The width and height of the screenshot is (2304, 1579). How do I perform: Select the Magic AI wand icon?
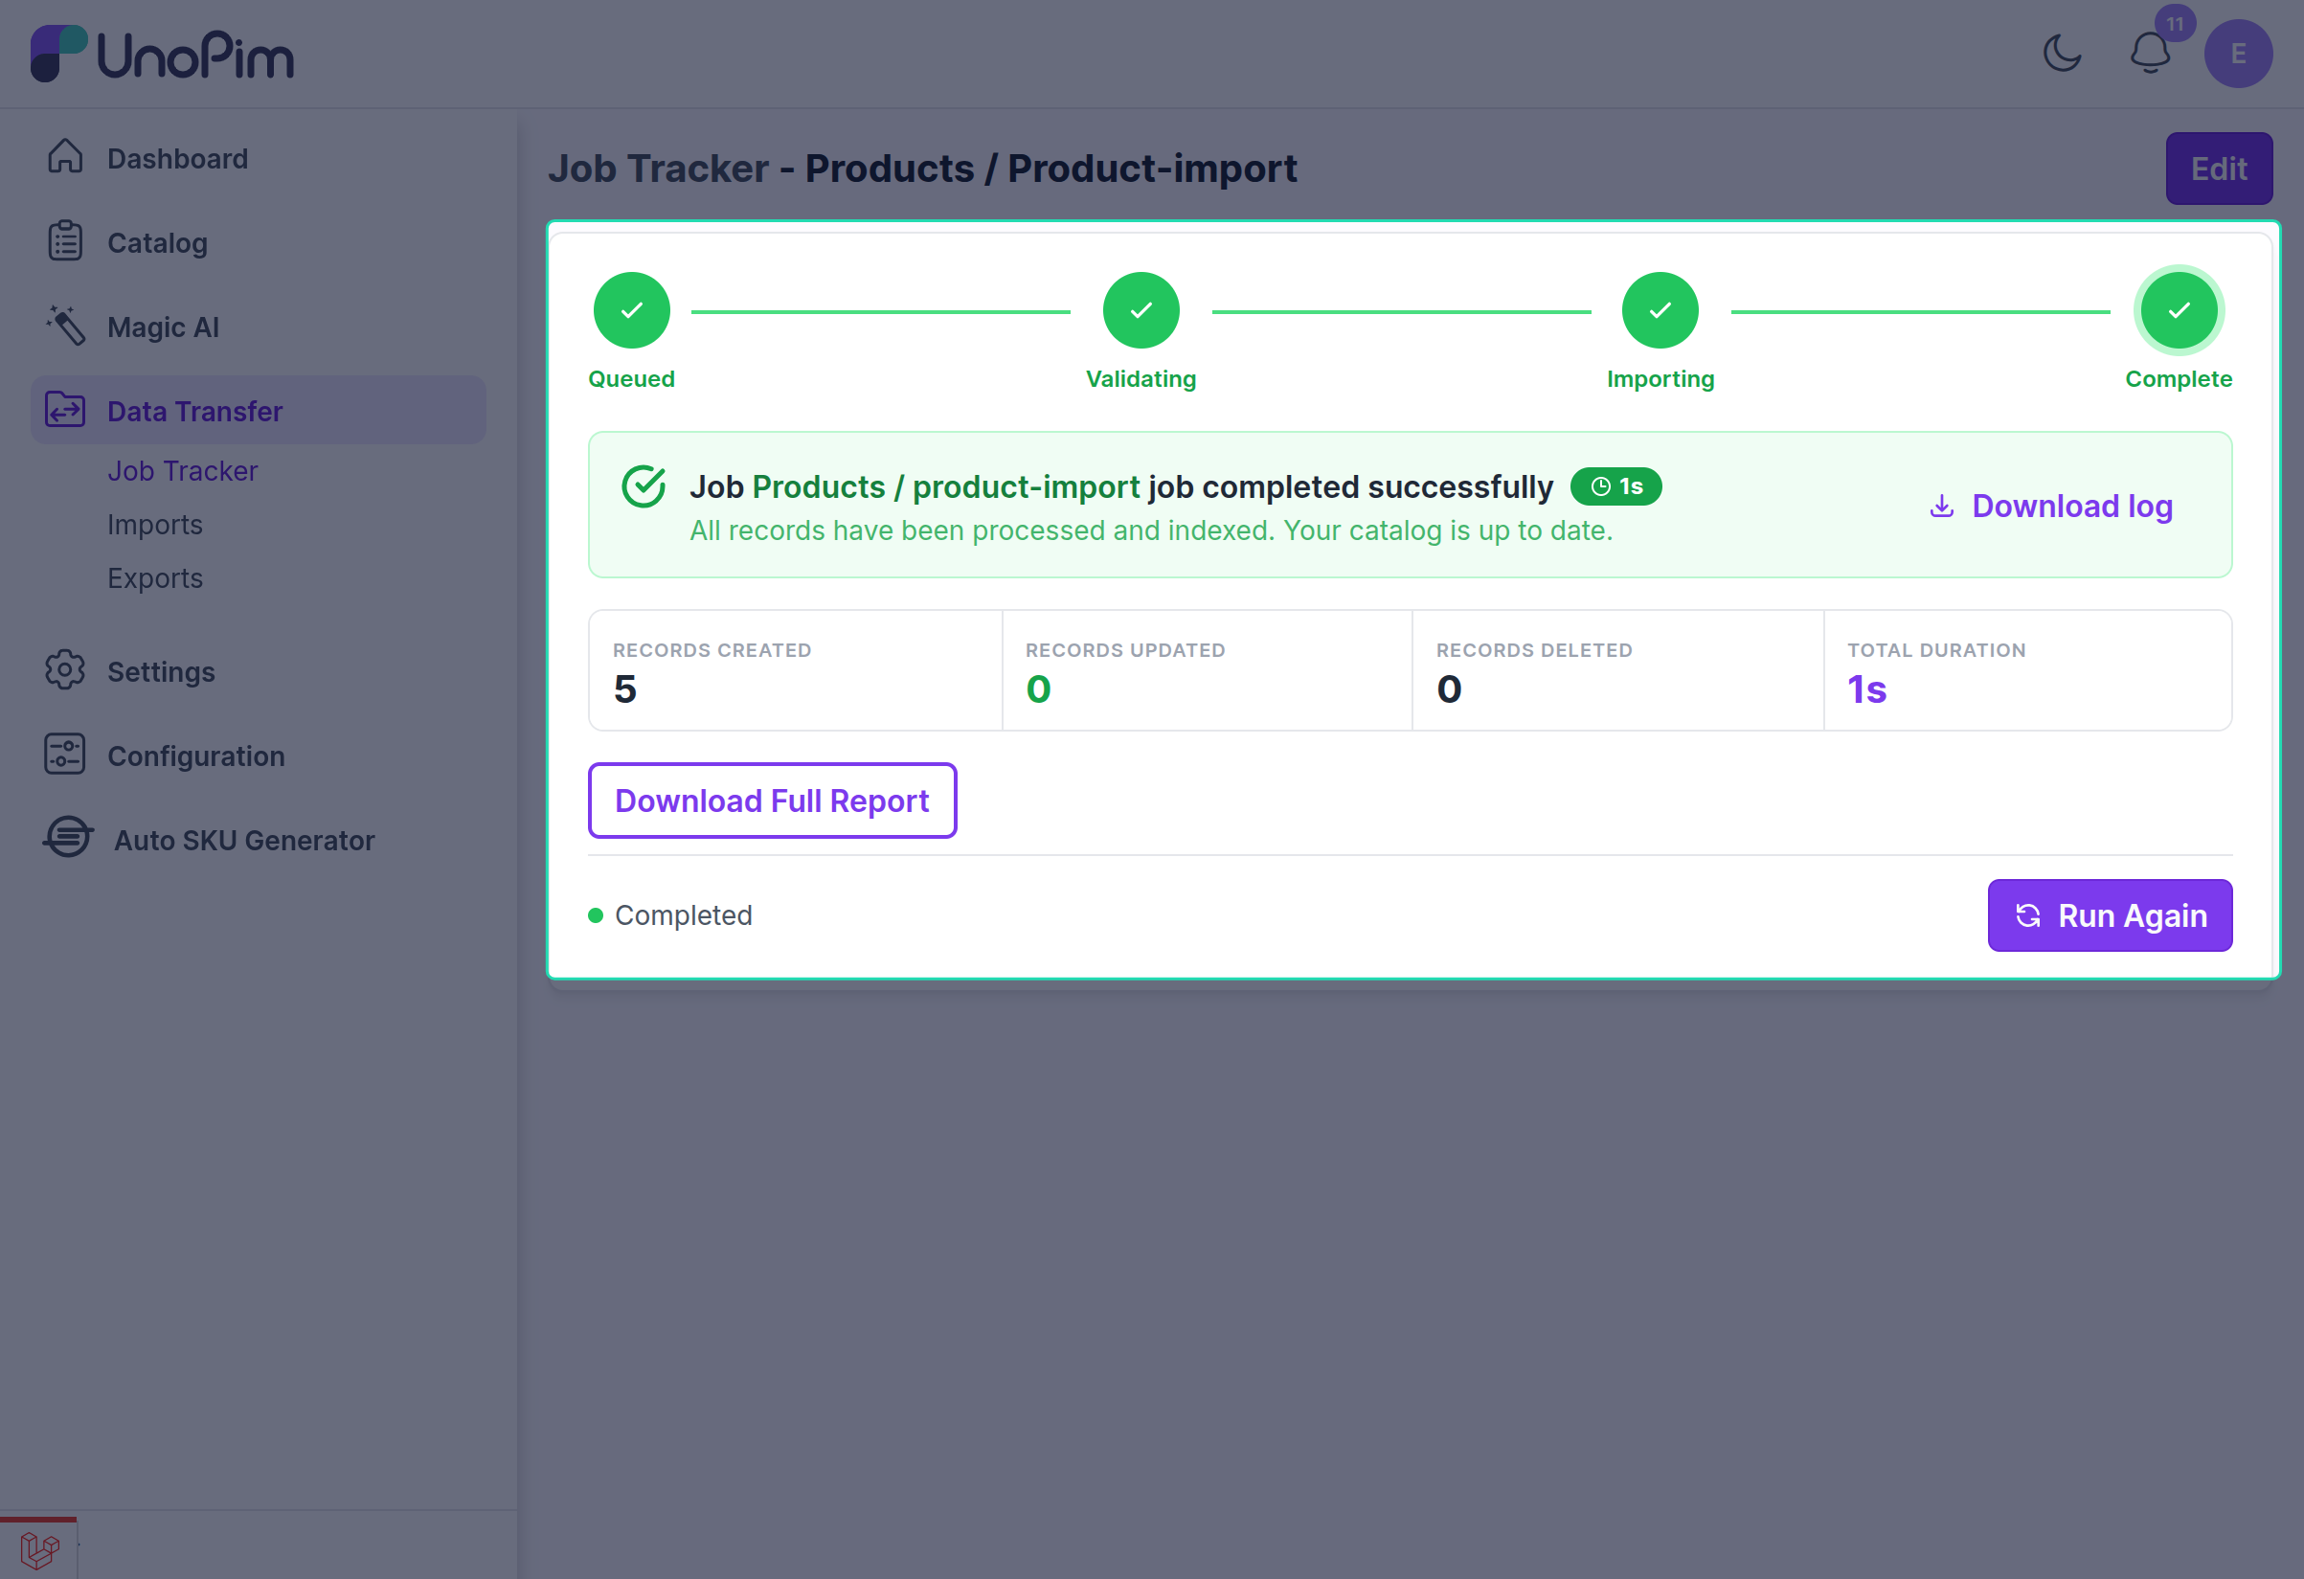pos(65,327)
